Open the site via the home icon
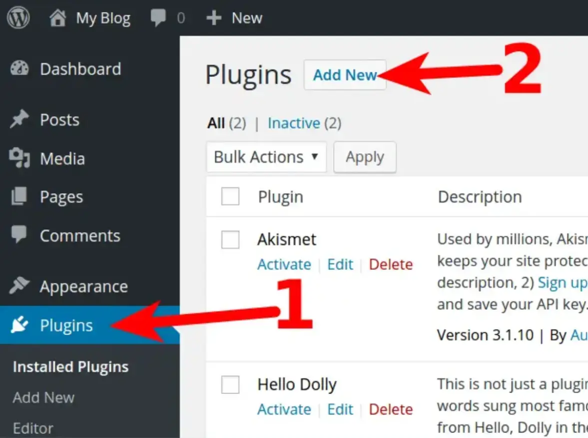The height and width of the screenshot is (438, 588). (57, 17)
